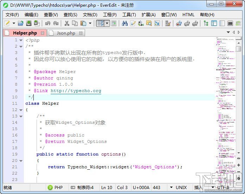Toggle the word wrap button

[100, 23]
